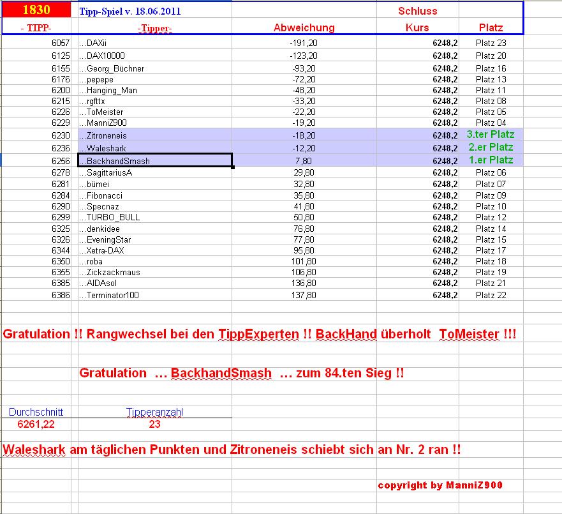The image size is (562, 514).
Task: Click the Xetra-DAX name cell
Action: [x=155, y=250]
